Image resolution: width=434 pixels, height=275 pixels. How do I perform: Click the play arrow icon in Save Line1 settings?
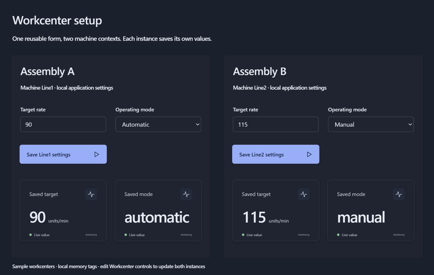97,154
